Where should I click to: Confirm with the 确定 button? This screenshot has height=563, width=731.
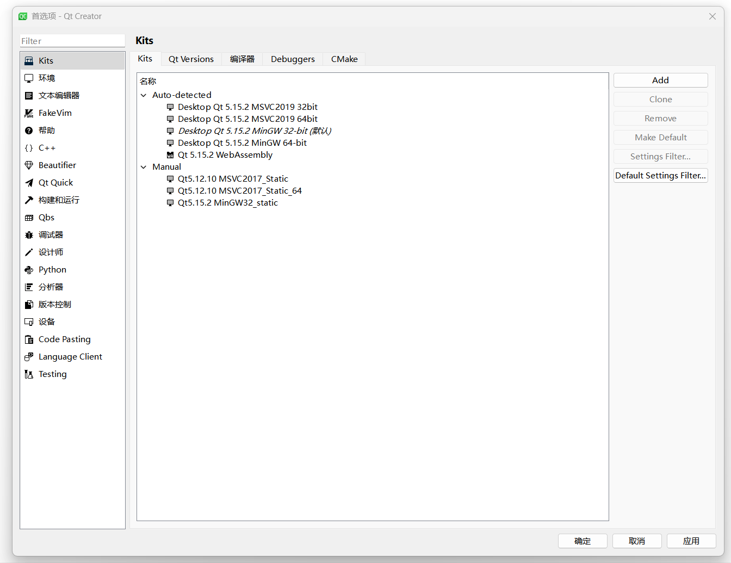coord(583,541)
